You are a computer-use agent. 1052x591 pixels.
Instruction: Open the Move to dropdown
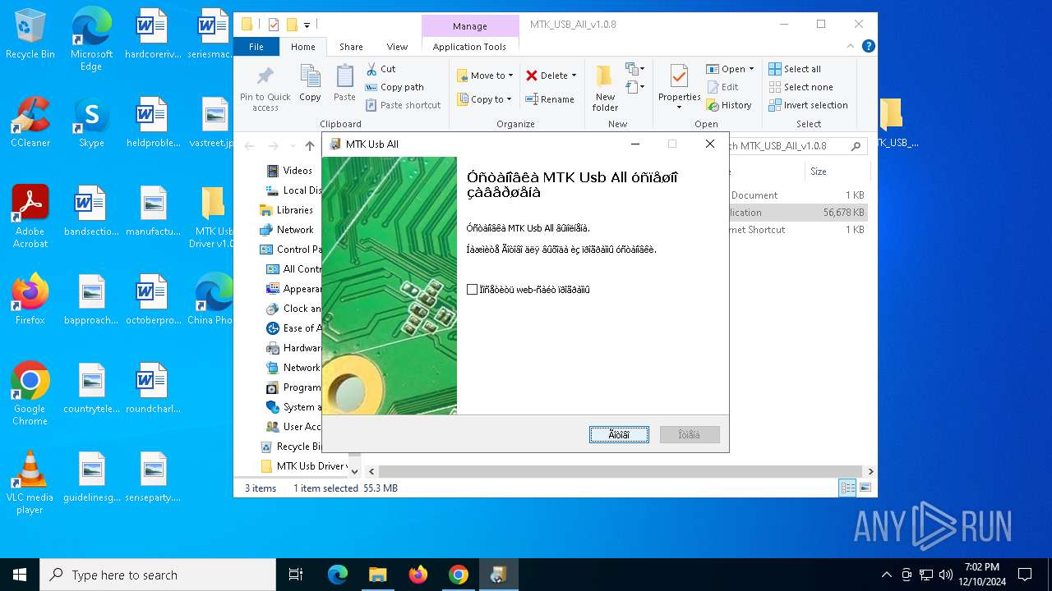tap(485, 76)
